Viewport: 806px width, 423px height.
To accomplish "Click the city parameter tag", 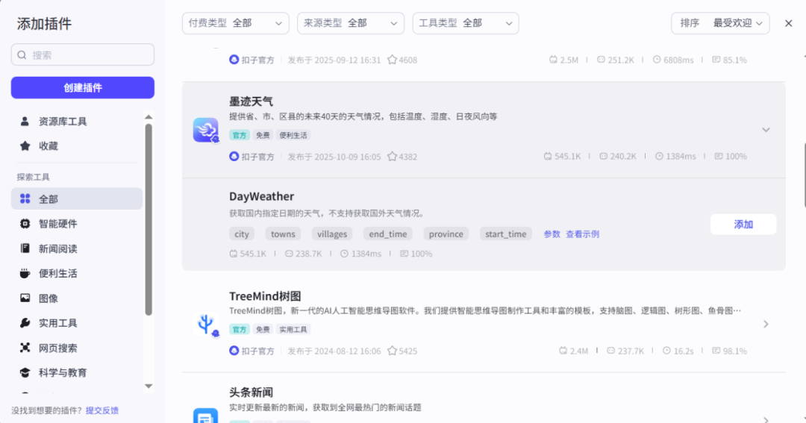I will 242,234.
